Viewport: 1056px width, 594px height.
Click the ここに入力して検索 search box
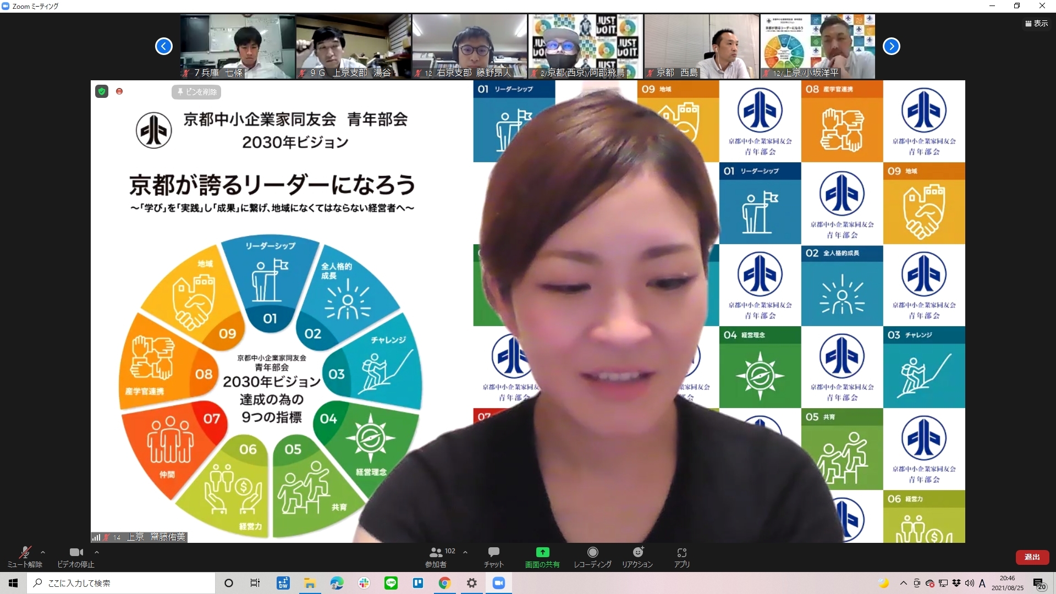[121, 583]
